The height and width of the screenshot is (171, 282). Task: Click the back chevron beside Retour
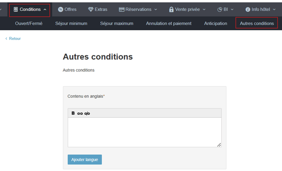coord(6,39)
